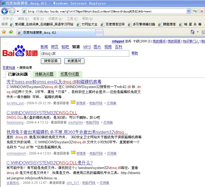
Task: Open the 文件 menu
Action: [8, 19]
